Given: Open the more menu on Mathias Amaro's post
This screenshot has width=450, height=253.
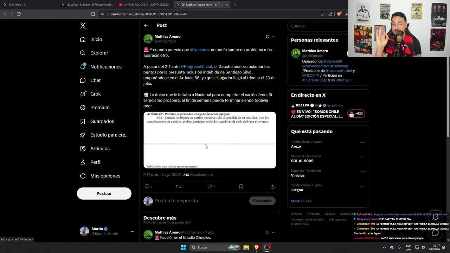Looking at the screenshot, I should [274, 37].
